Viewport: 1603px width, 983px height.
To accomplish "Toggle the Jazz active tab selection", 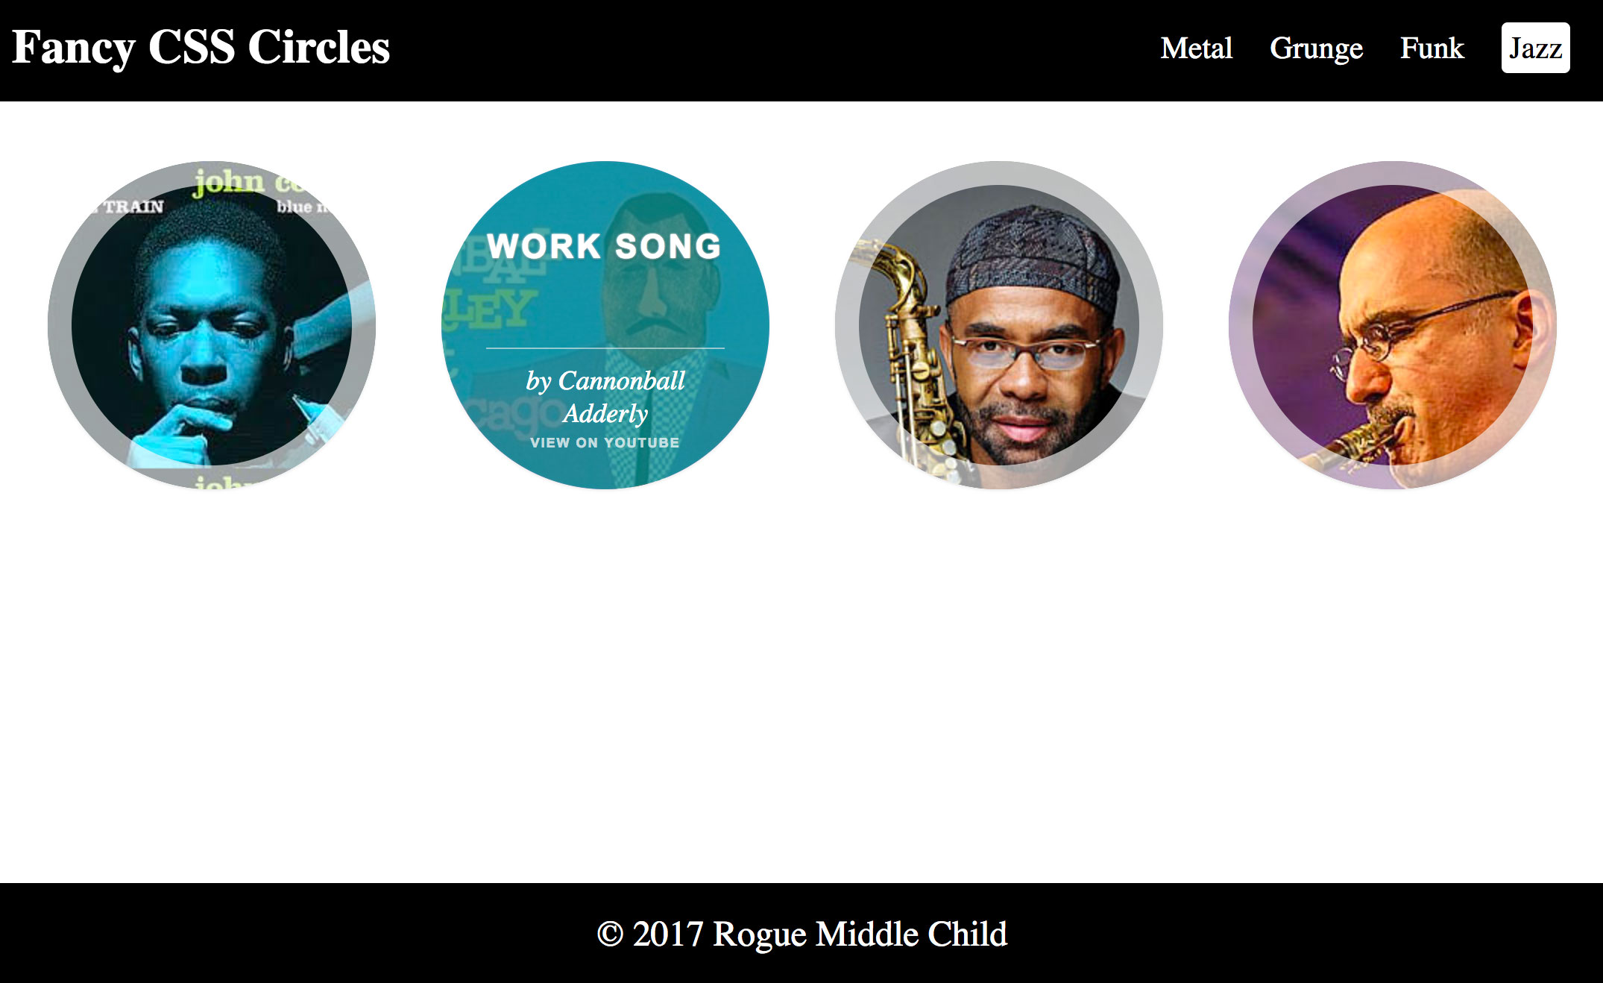I will 1534,47.
